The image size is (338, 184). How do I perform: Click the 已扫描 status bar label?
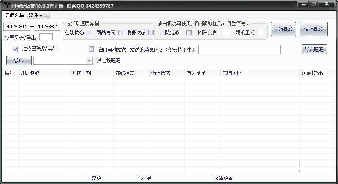[x=144, y=178]
